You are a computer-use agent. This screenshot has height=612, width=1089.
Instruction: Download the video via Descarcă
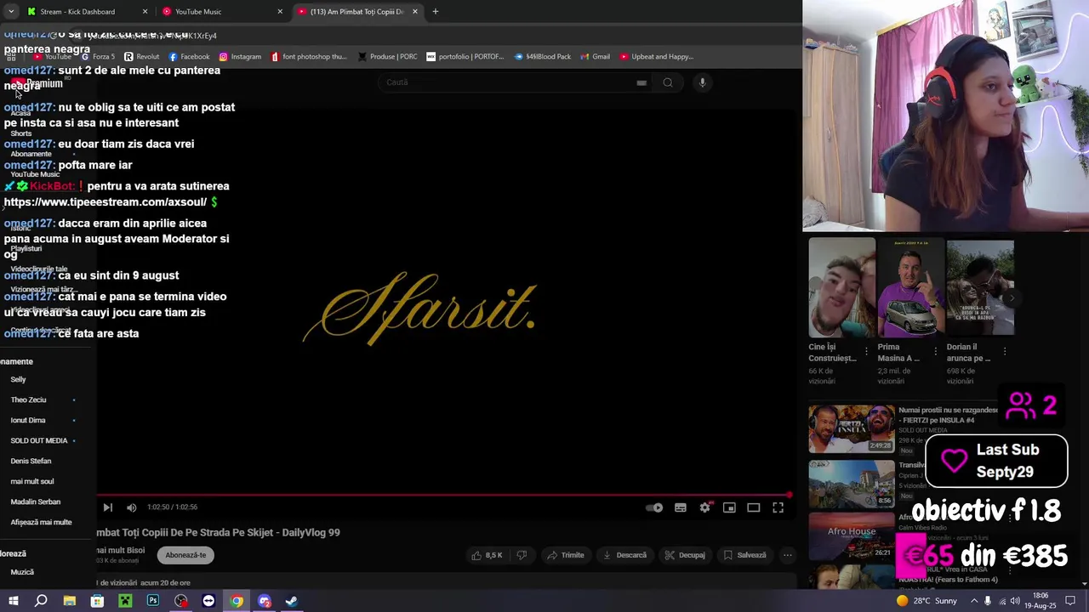click(624, 555)
